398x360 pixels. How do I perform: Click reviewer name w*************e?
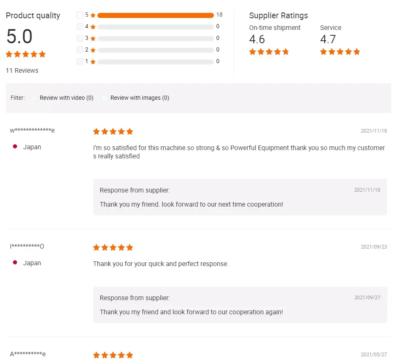pyautogui.click(x=32, y=131)
